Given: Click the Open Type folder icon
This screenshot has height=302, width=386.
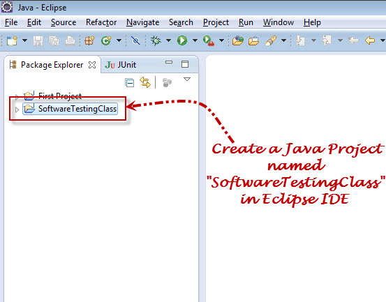Looking at the screenshot, I should pyautogui.click(x=238, y=40).
